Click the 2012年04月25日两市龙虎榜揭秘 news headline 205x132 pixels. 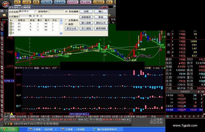pyautogui.click(x=36, y=124)
